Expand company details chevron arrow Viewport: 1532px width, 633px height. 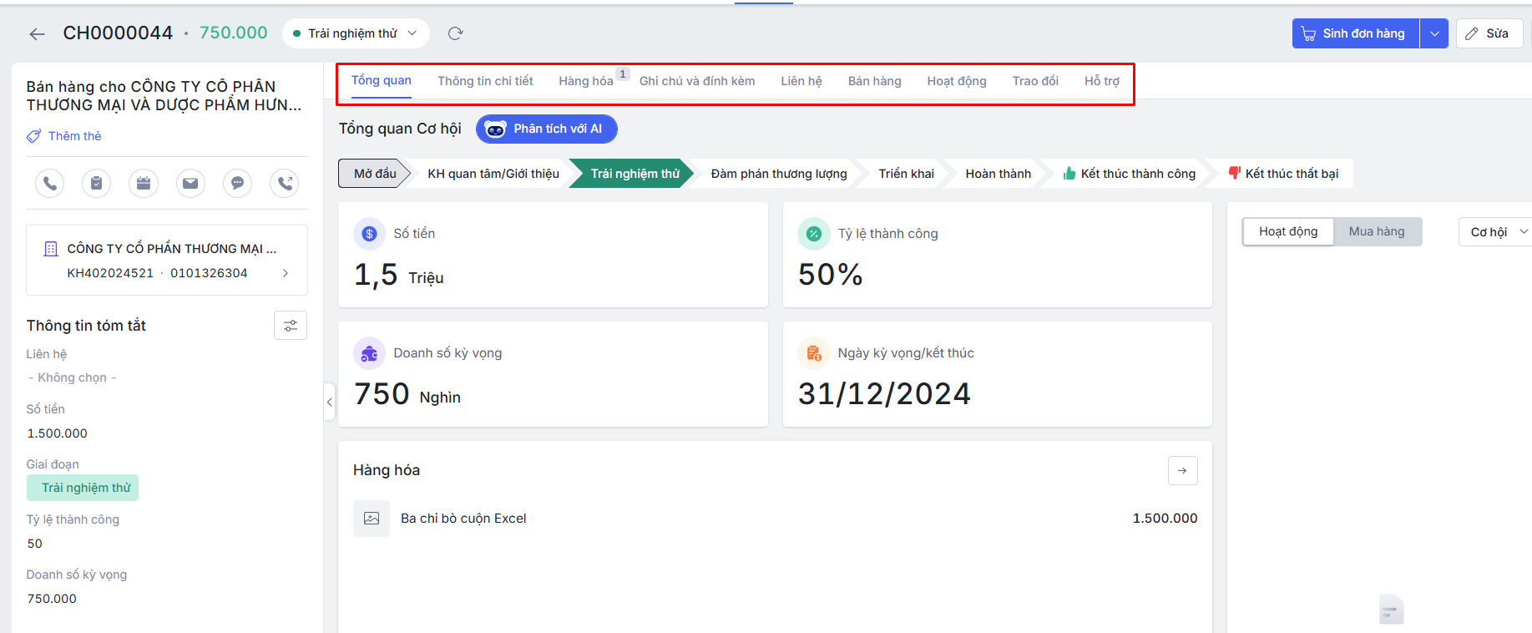(286, 273)
